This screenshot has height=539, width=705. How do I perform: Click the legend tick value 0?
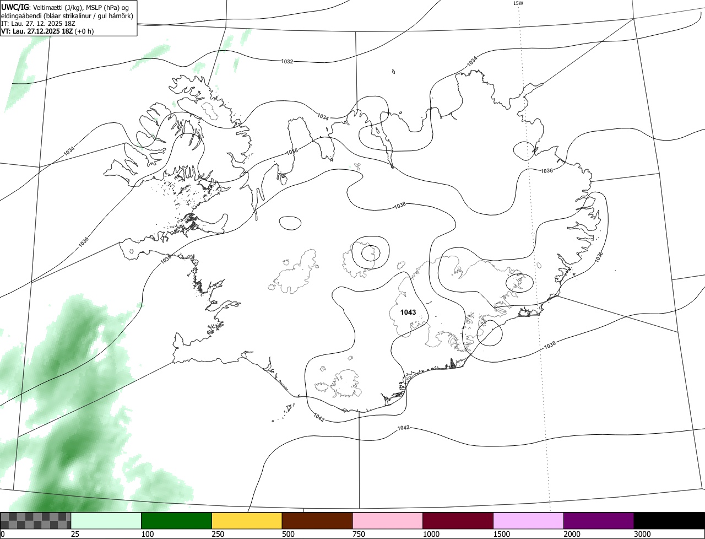point(2,534)
